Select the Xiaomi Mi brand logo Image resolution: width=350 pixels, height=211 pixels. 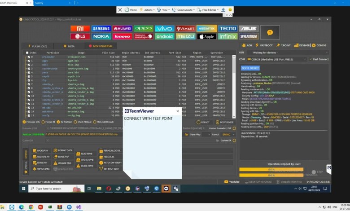[x=80, y=29]
